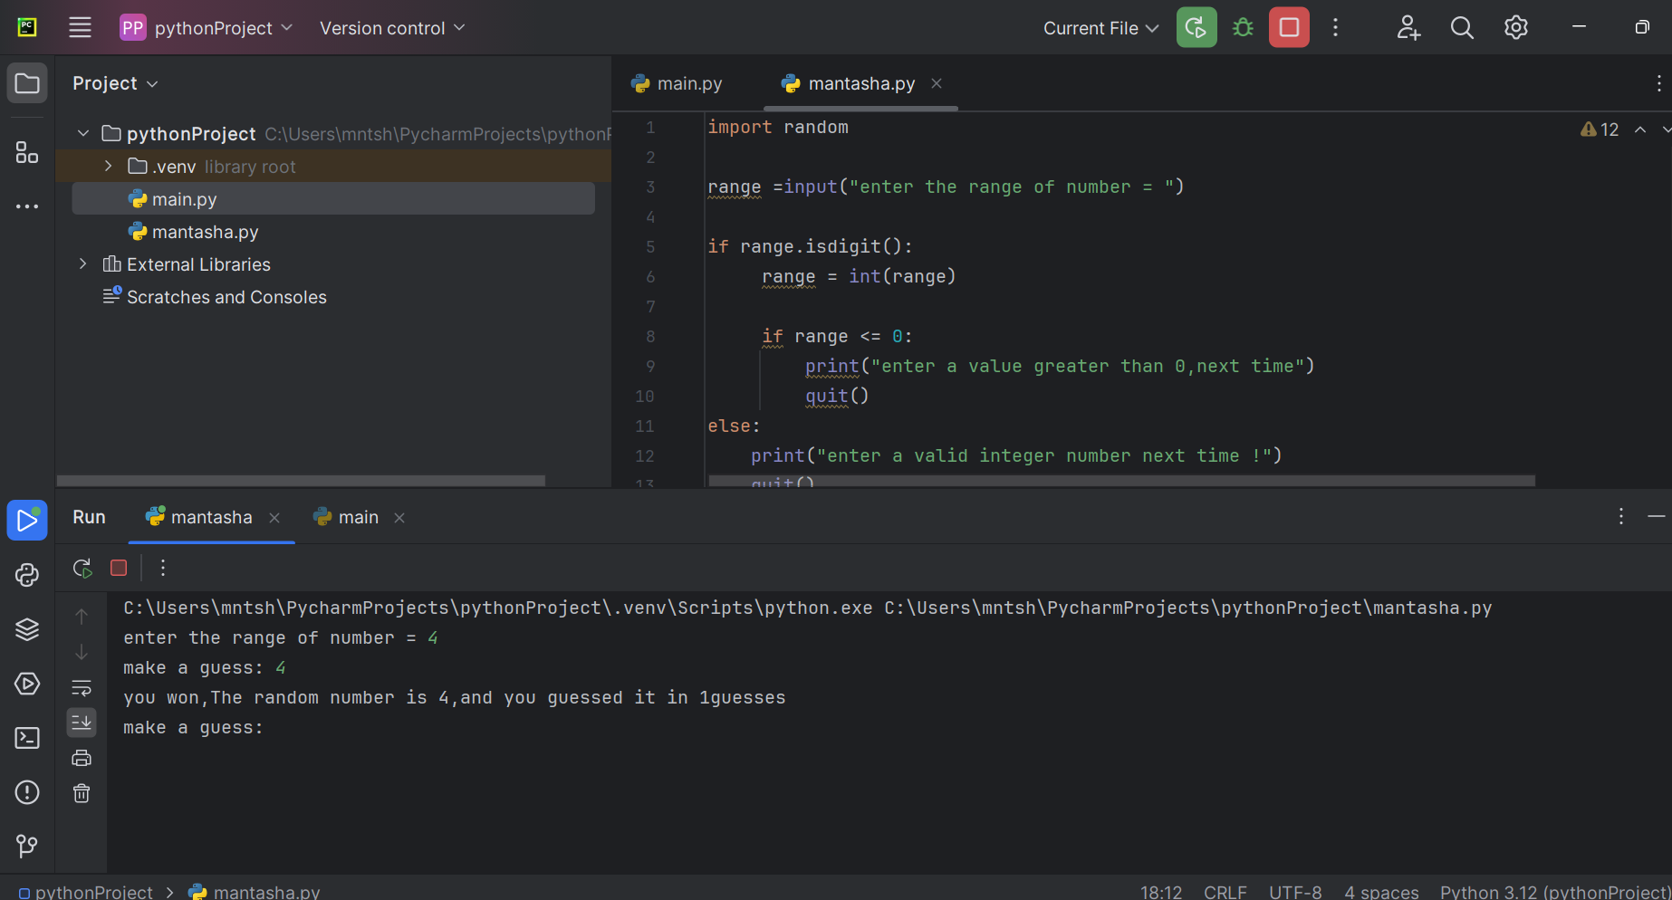The width and height of the screenshot is (1672, 900).
Task: Toggle scroll to end in console
Action: [x=82, y=723]
